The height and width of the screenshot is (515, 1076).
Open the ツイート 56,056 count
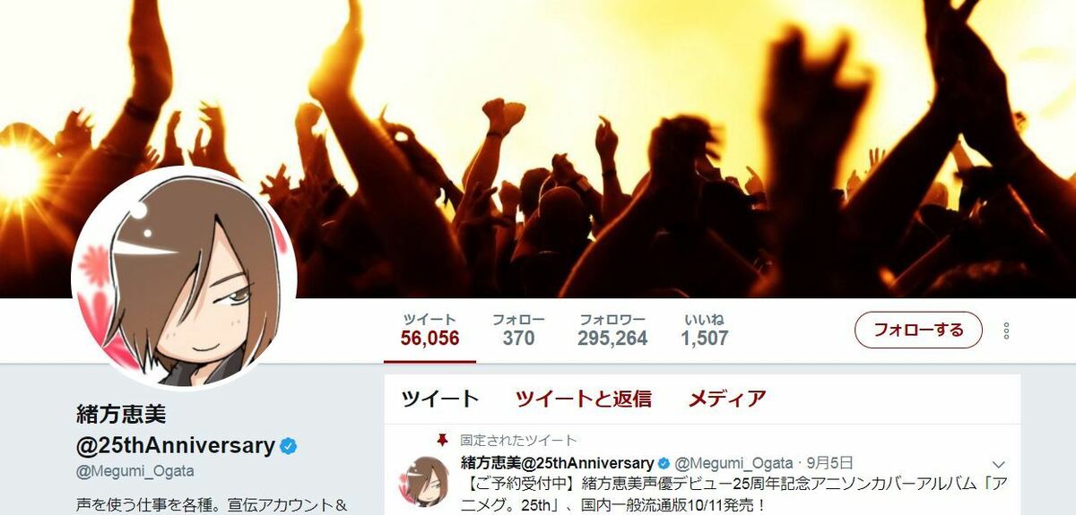click(430, 330)
